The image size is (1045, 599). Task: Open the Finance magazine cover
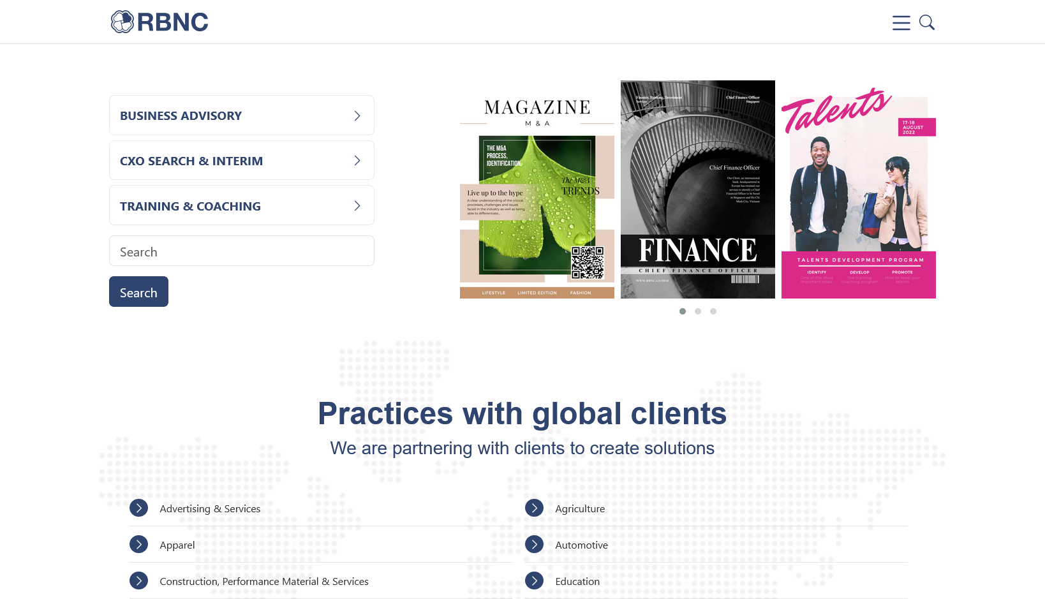[x=697, y=189]
